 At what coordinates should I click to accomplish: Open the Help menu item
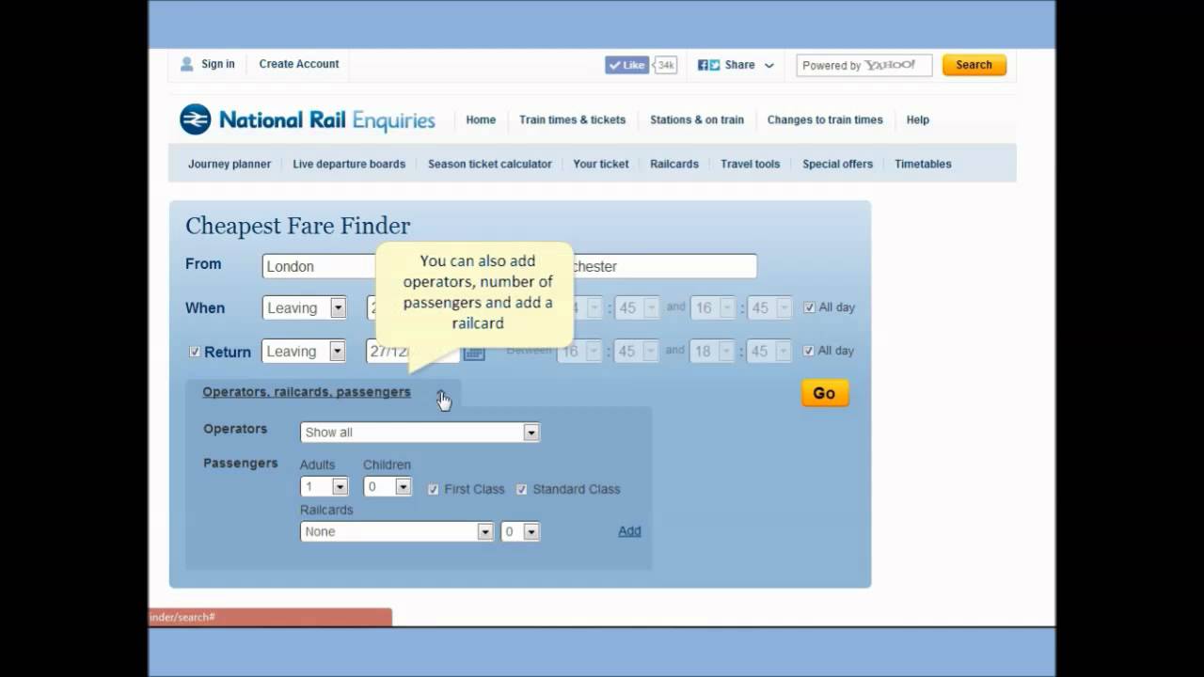[x=918, y=119]
